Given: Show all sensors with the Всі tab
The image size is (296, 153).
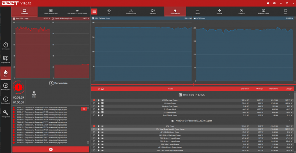Looking at the screenshot, I should (109, 11).
